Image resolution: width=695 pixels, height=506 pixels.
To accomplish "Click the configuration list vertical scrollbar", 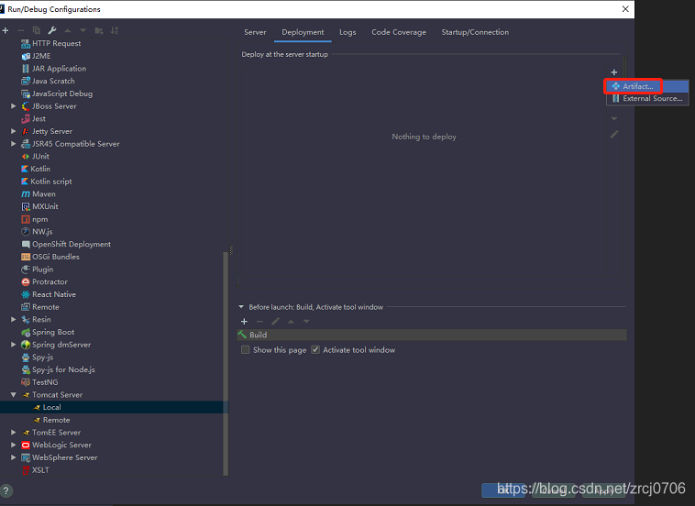I will point(226,363).
